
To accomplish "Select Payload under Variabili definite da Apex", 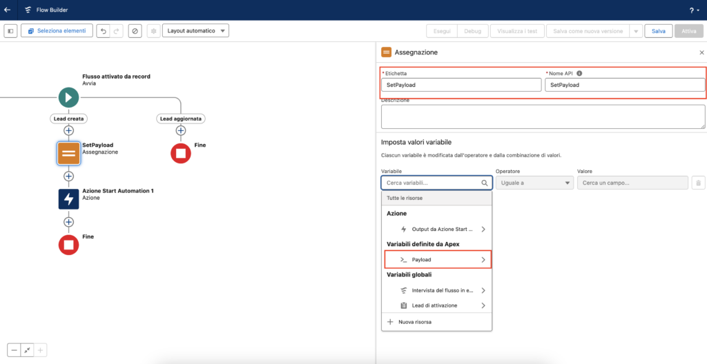I will (x=436, y=260).
